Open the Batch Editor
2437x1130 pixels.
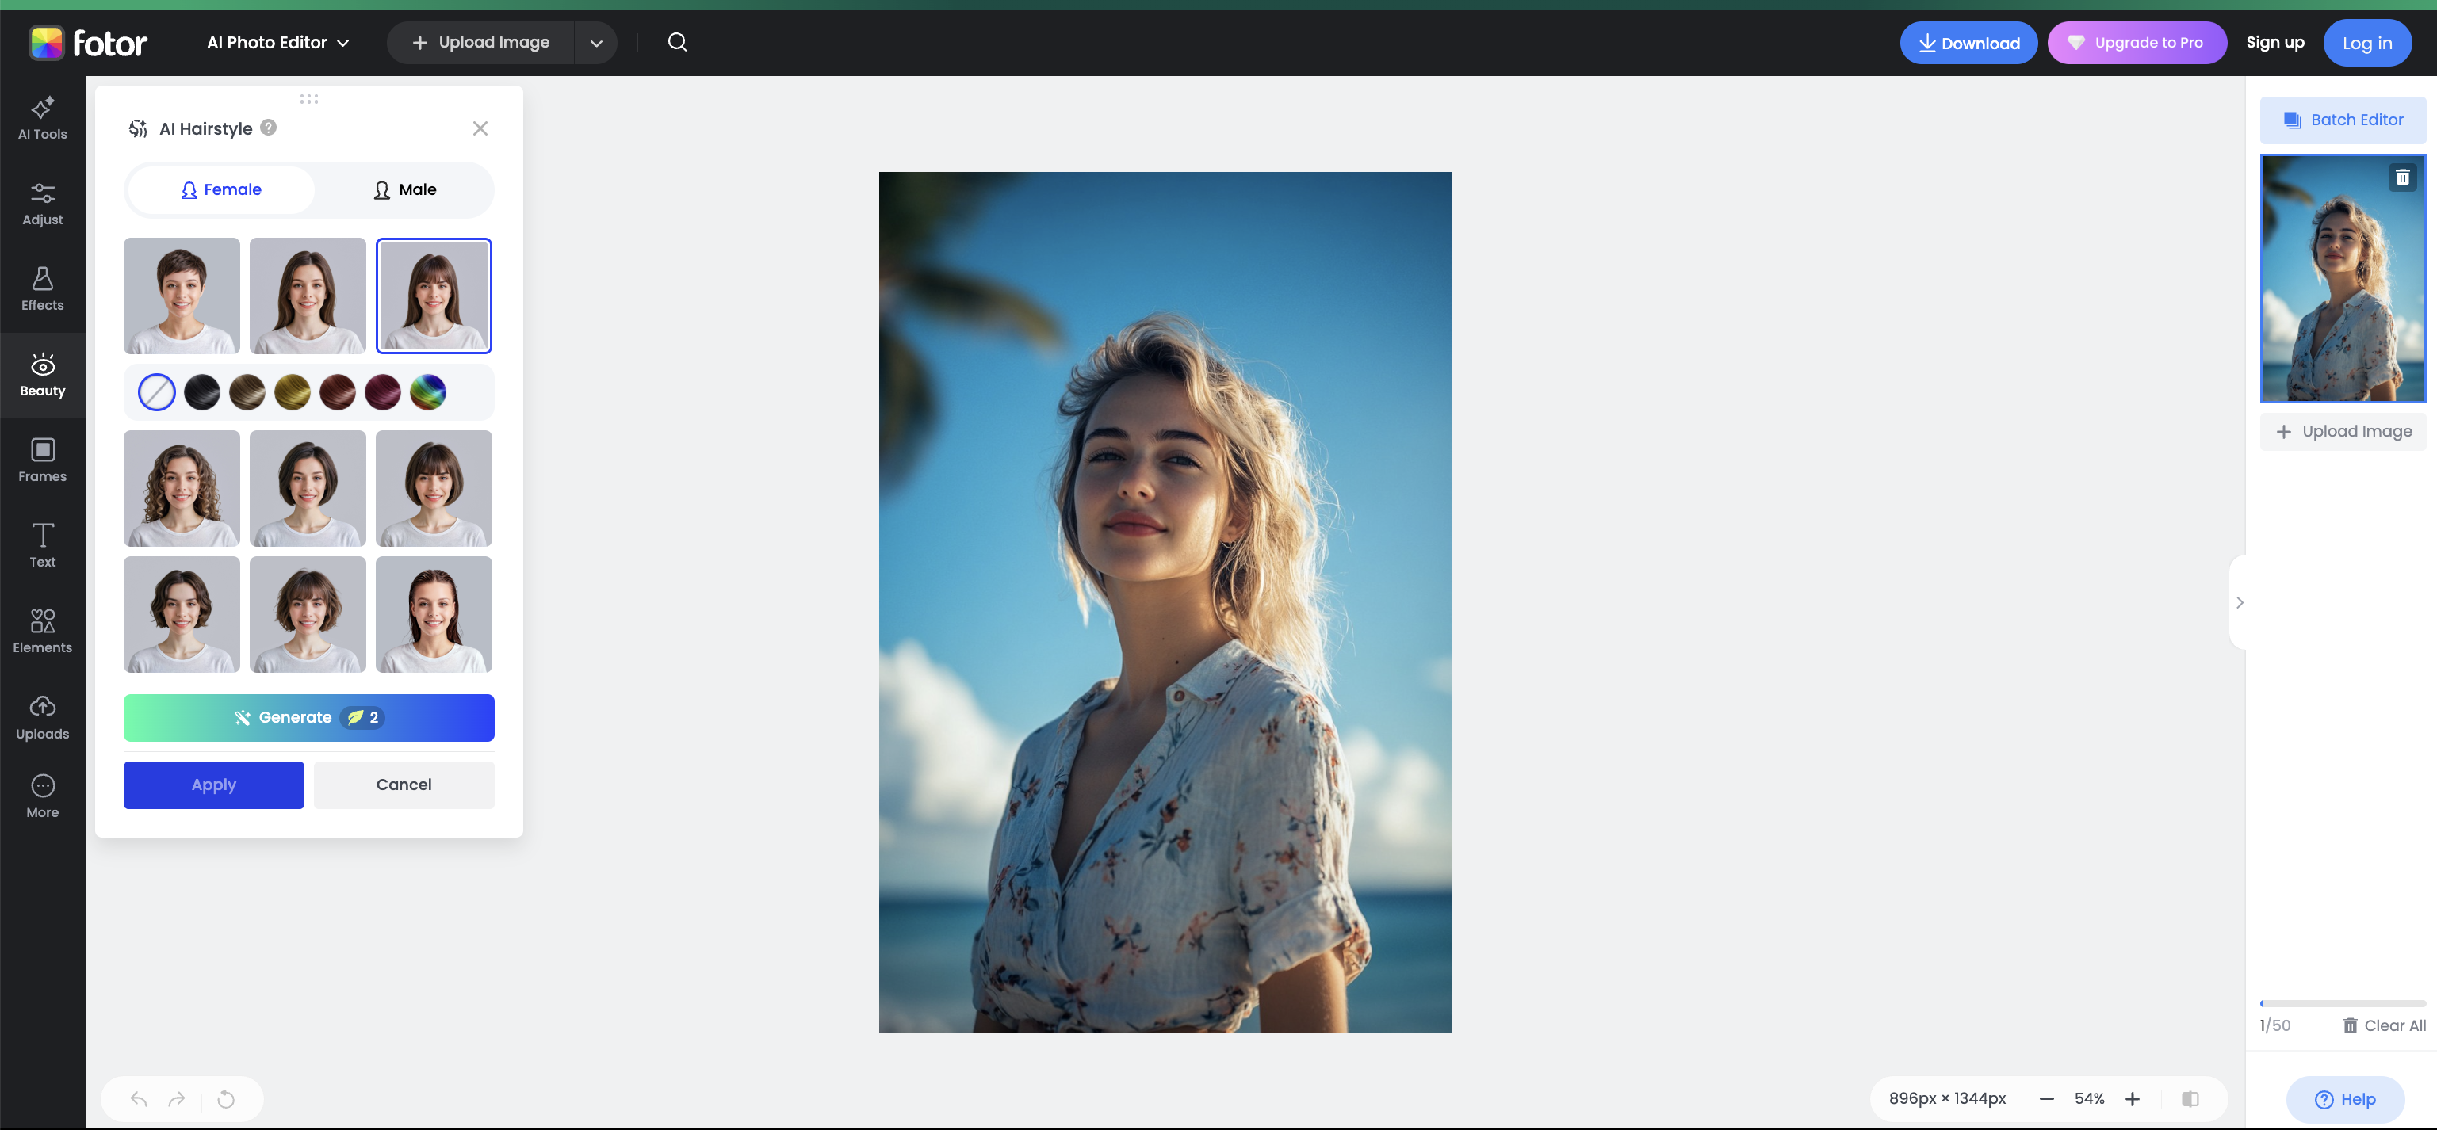[2343, 119]
